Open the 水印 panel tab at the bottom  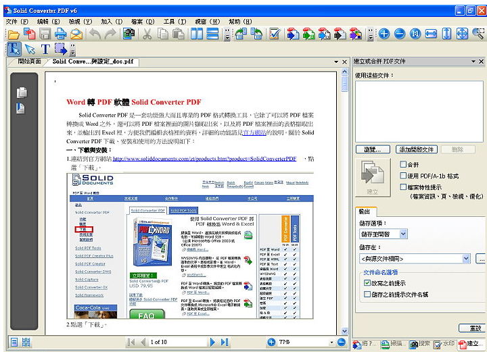point(444,344)
